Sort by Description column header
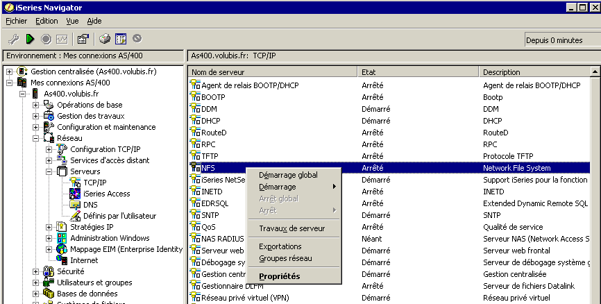 [534, 72]
